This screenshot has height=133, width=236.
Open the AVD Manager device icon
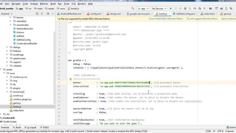tap(226, 8)
